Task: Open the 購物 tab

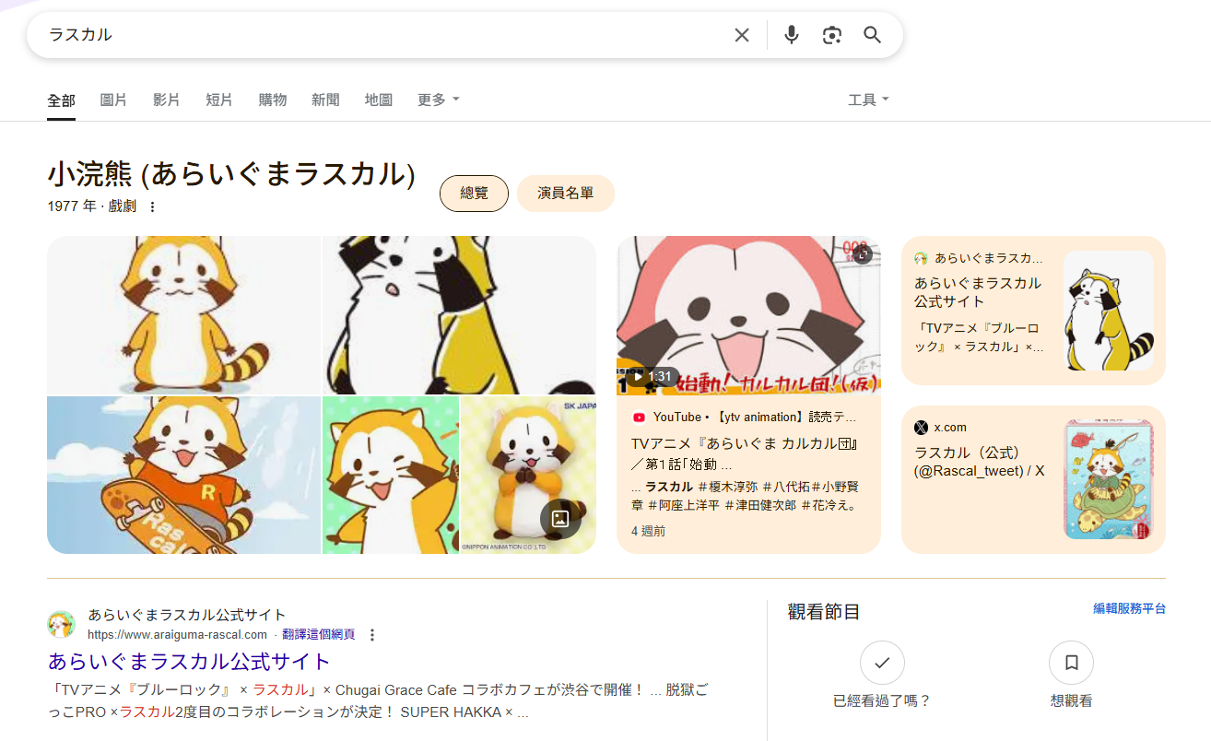Action: tap(273, 100)
